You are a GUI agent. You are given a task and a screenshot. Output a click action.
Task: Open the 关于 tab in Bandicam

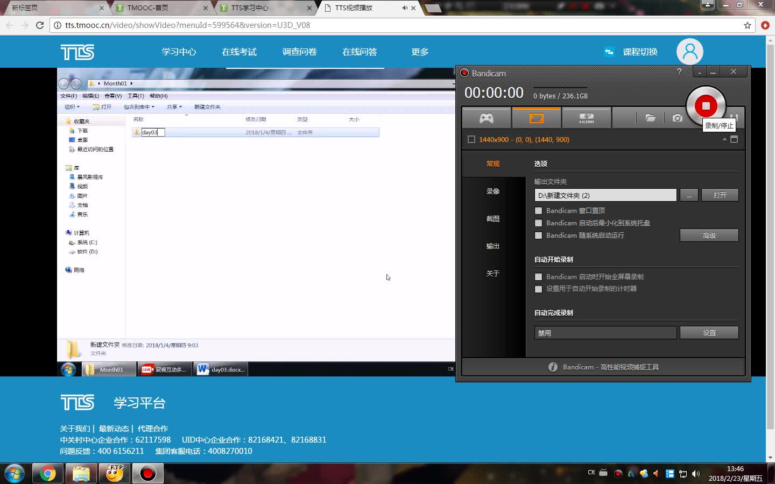click(x=493, y=273)
